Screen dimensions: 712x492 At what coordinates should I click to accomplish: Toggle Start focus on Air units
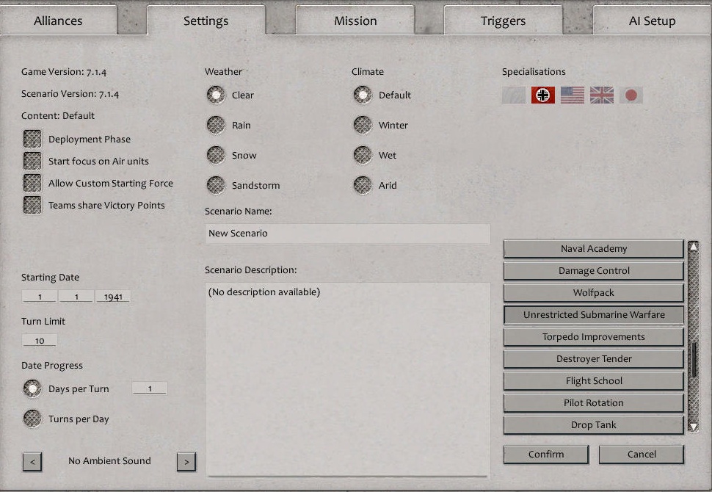click(x=32, y=161)
